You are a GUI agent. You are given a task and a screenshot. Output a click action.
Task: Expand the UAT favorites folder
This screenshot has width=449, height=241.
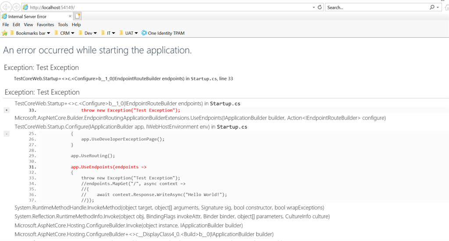click(x=128, y=33)
